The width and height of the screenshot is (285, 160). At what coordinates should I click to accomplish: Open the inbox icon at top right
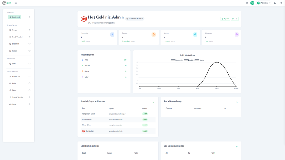click(281, 3)
